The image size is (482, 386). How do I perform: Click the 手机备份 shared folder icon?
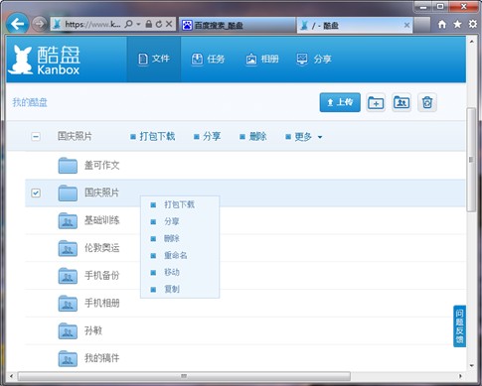(x=68, y=276)
